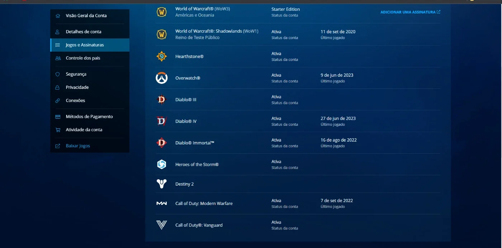Screen dimensions: 502x248
Task: Click World of Warcraft: Shadowlands (WoW1) title
Action: 217,31
